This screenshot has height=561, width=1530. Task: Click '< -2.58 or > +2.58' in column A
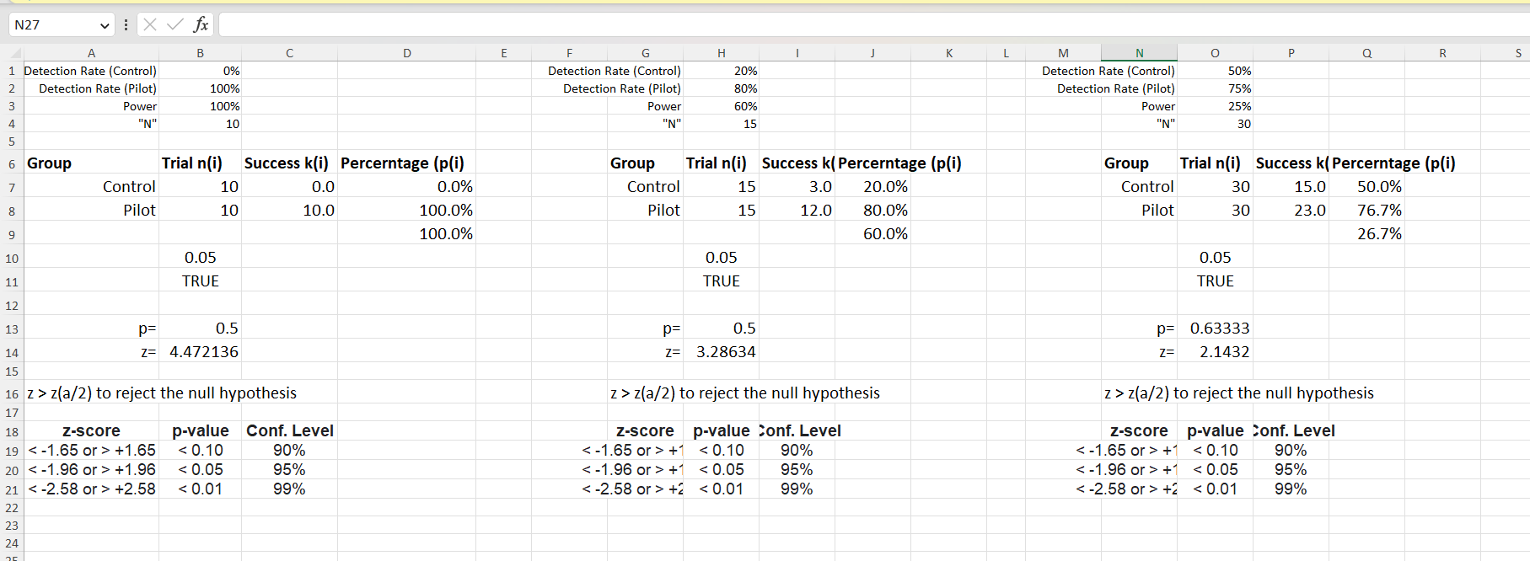pyautogui.click(x=92, y=489)
